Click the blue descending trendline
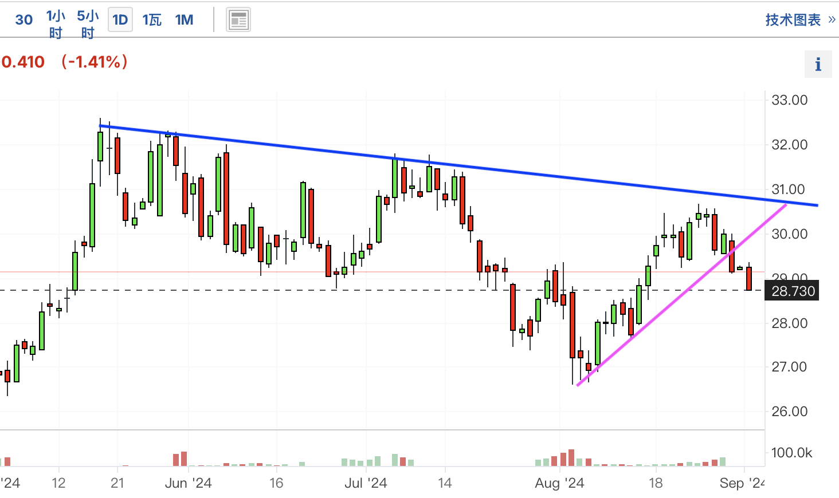This screenshot has height=498, width=839. [458, 166]
